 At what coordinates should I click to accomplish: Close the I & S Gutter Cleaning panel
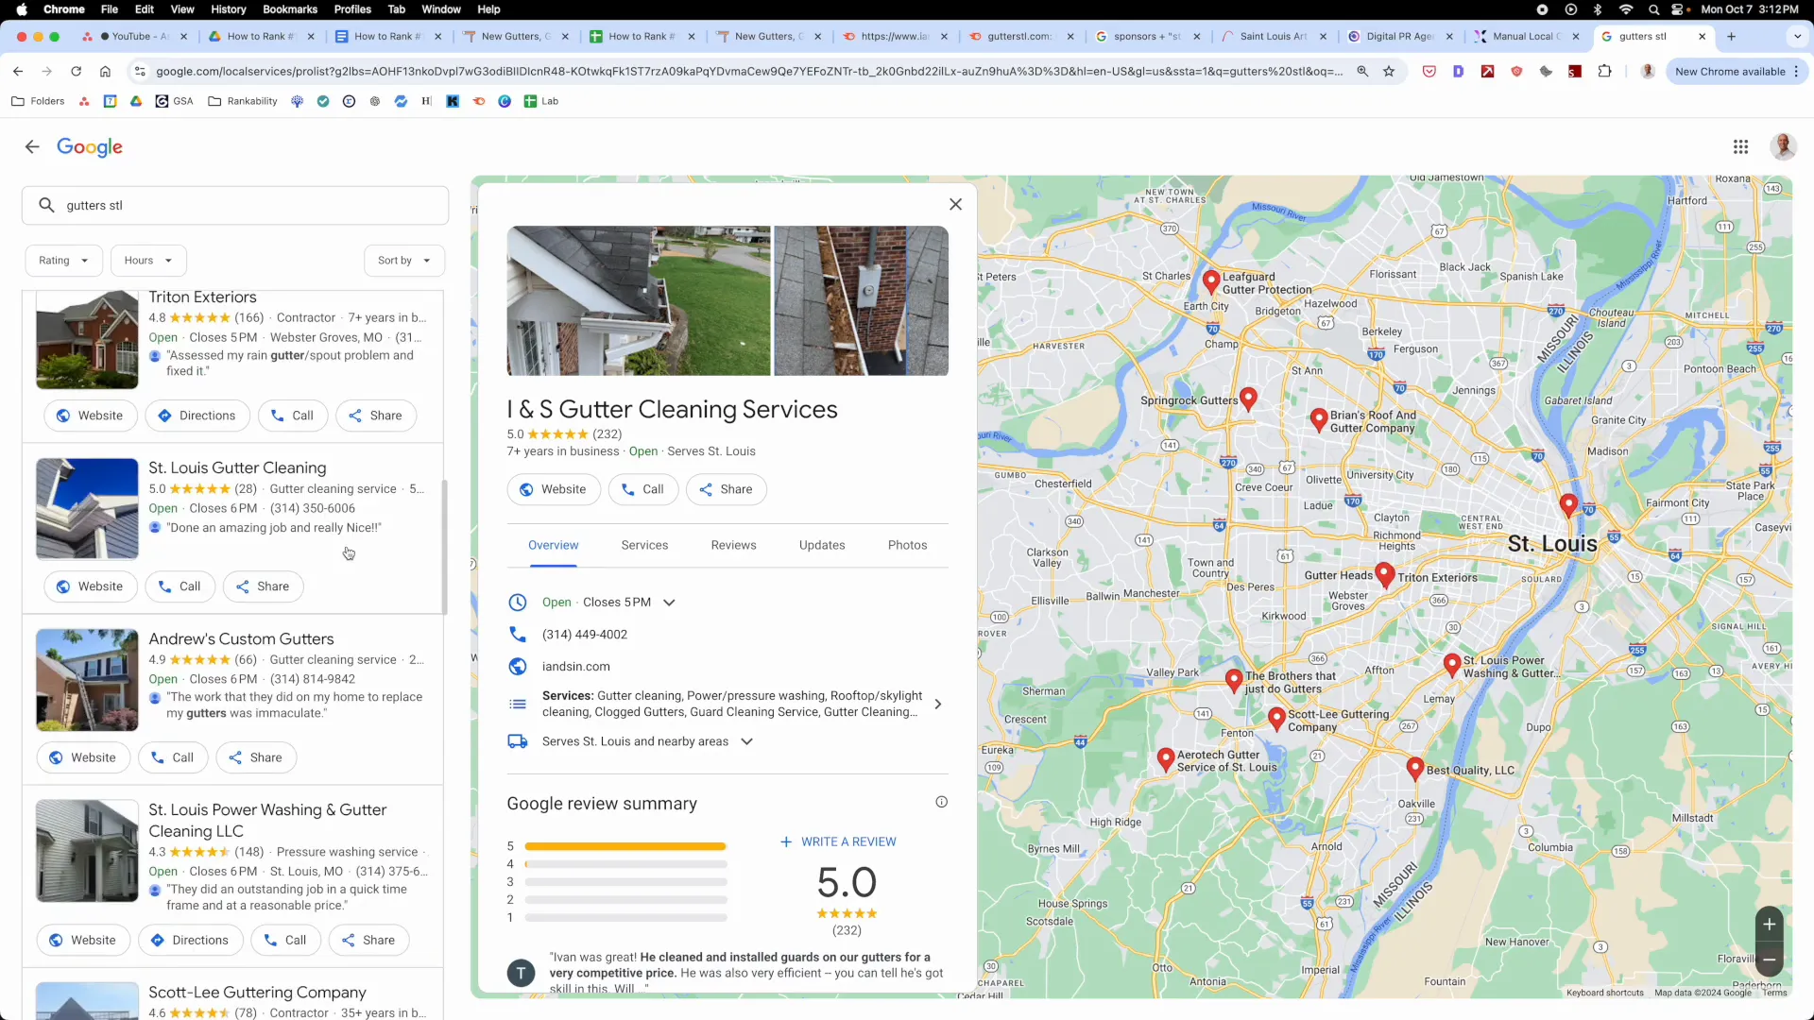click(x=955, y=204)
